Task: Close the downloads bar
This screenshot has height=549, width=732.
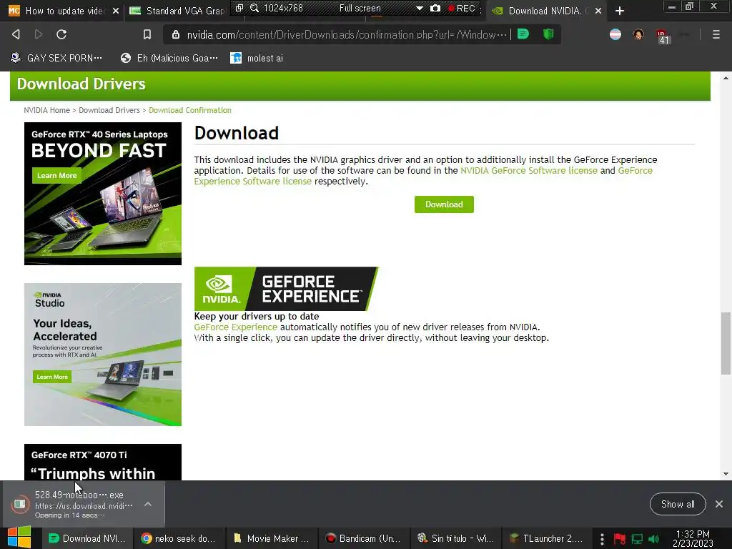Action: click(719, 504)
